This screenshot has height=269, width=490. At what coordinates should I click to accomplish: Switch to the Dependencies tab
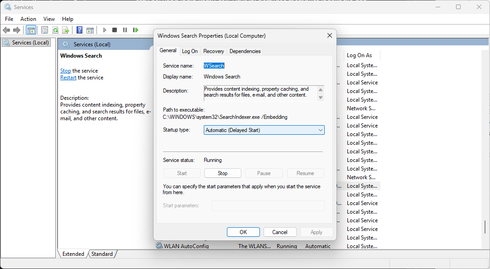pyautogui.click(x=245, y=51)
